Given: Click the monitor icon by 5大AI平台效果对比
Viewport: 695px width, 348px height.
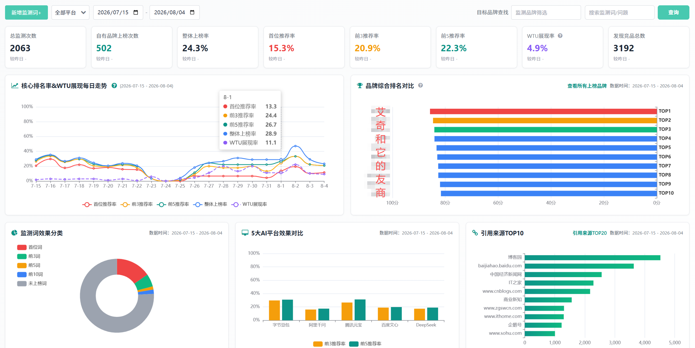Looking at the screenshot, I should [245, 233].
